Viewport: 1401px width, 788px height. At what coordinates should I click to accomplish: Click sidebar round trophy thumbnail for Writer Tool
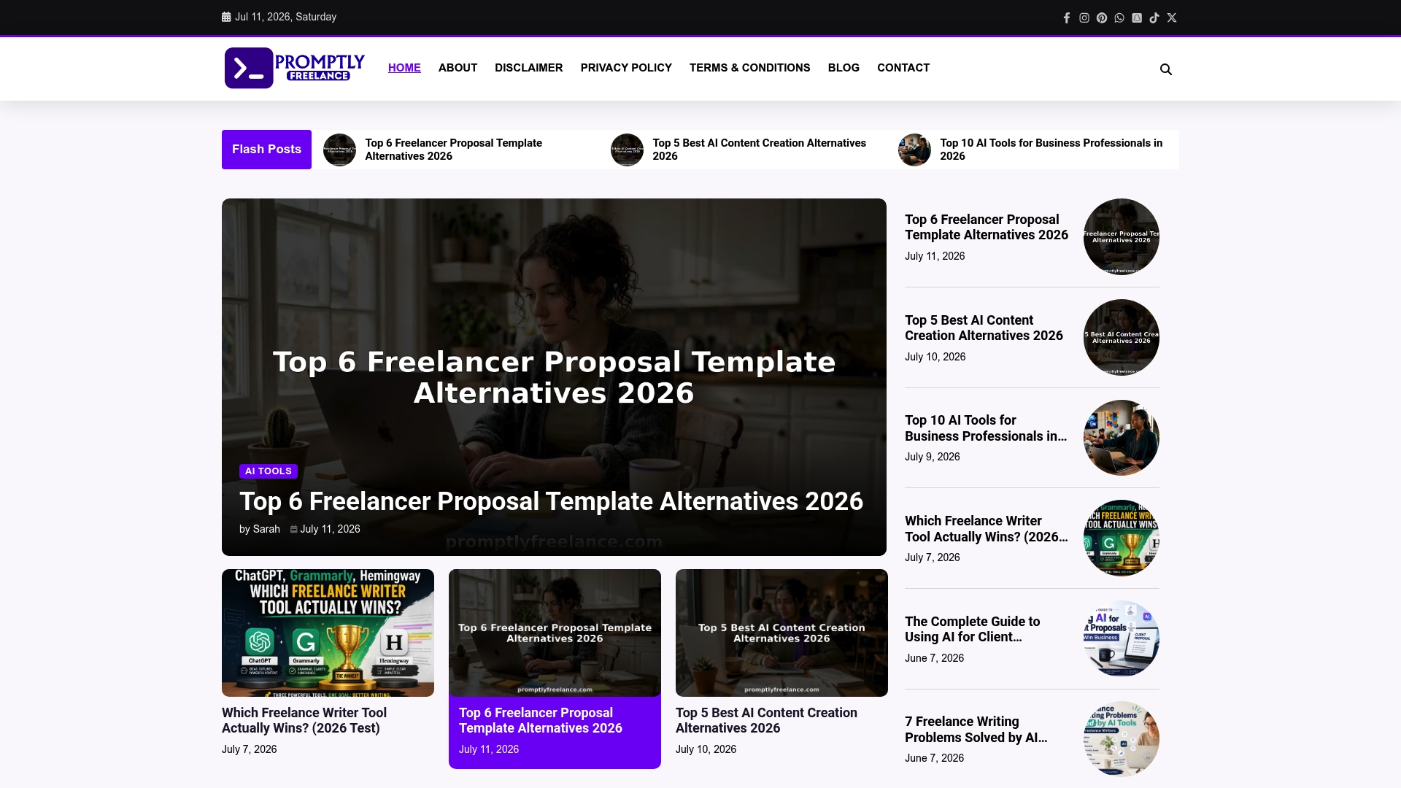coord(1122,538)
